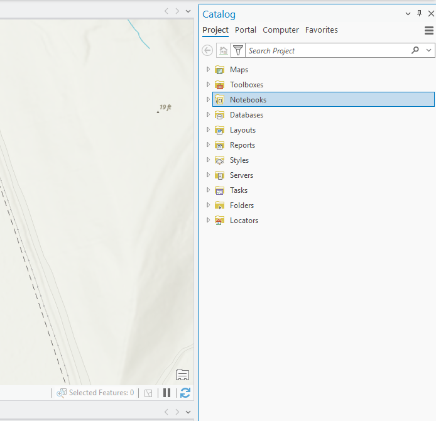Click Selected Features: 0 status text
Image resolution: width=436 pixels, height=421 pixels.
102,393
